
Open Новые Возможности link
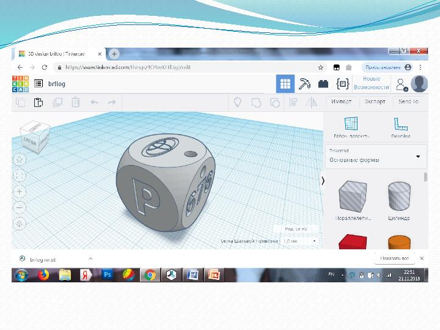point(372,83)
